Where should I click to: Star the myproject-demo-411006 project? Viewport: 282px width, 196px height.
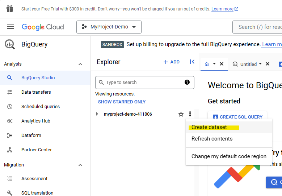[181, 114]
